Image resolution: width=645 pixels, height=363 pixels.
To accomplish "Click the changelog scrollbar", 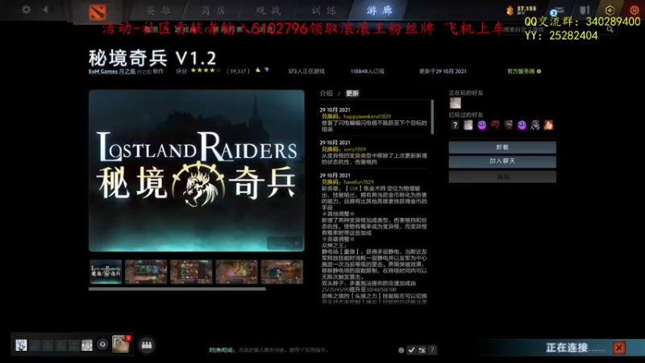I will pyautogui.click(x=432, y=117).
